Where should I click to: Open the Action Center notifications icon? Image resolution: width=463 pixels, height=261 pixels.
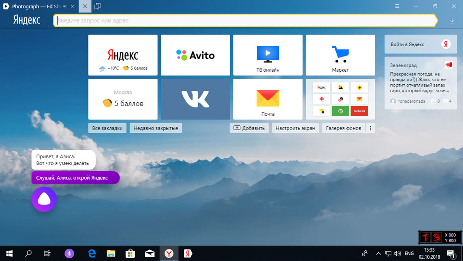tap(451, 253)
